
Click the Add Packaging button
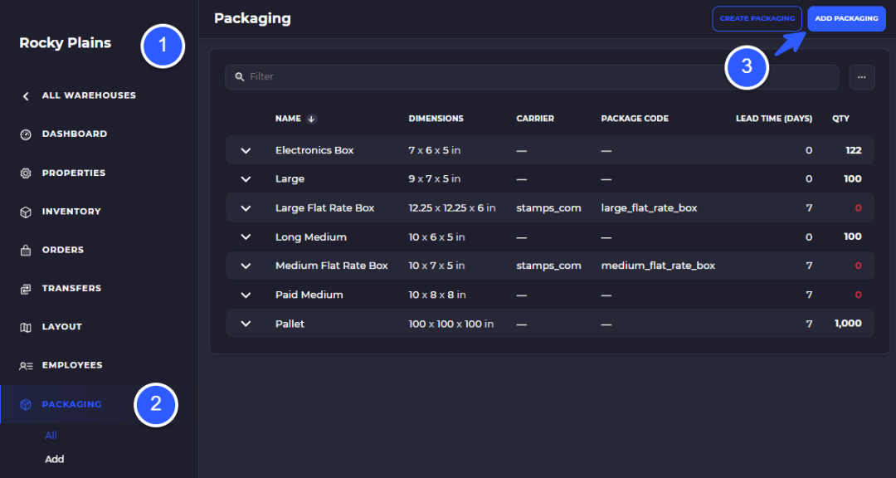[846, 19]
